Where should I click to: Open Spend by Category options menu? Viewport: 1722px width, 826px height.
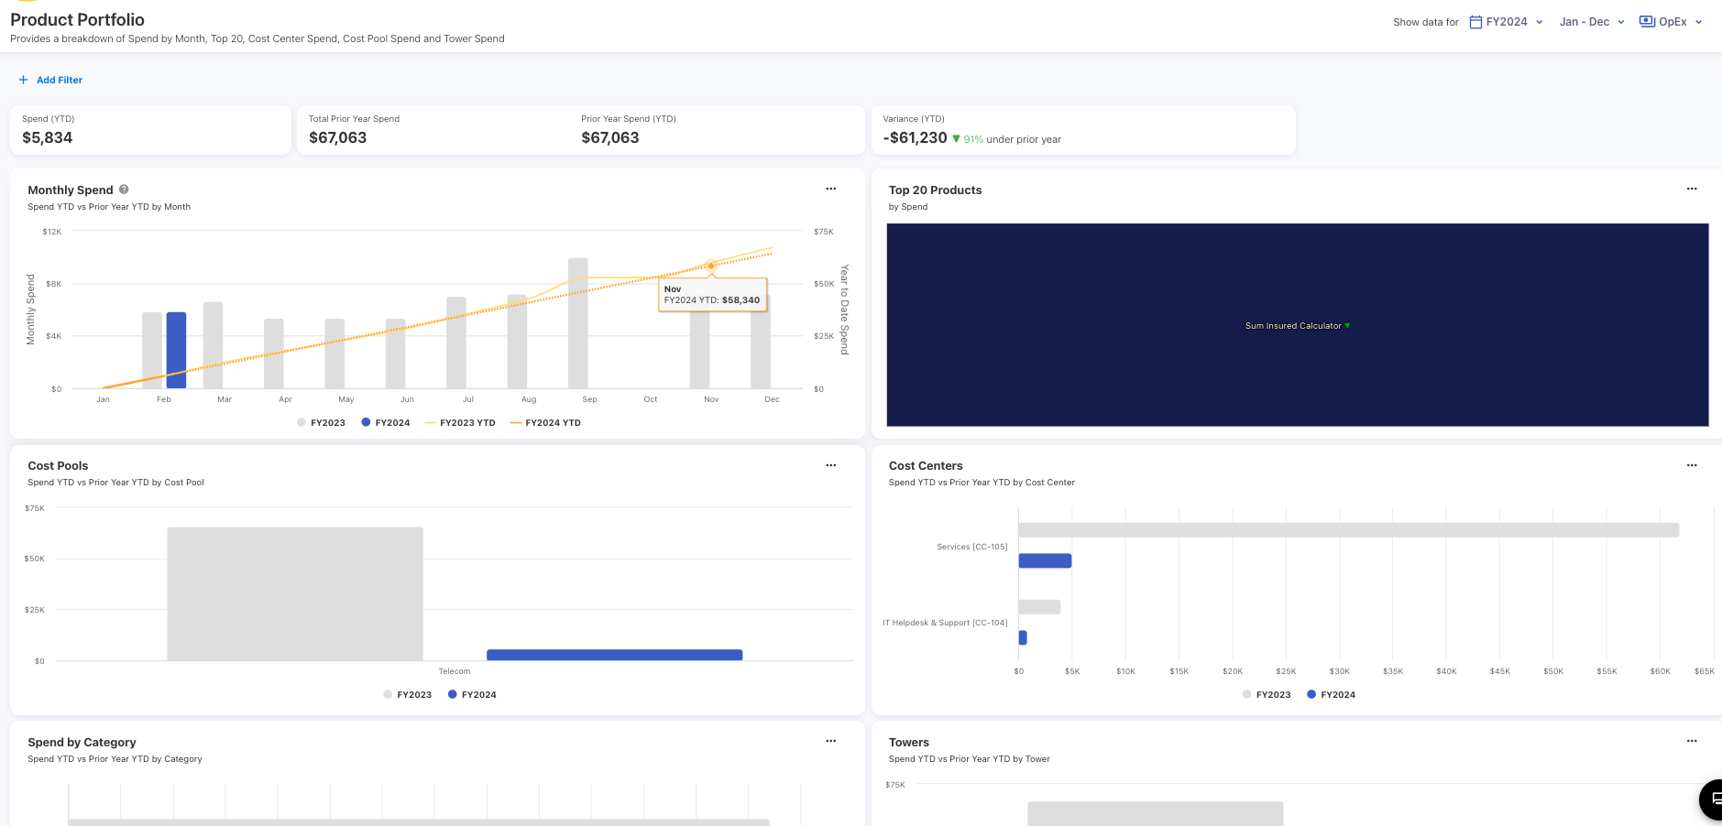coord(830,741)
